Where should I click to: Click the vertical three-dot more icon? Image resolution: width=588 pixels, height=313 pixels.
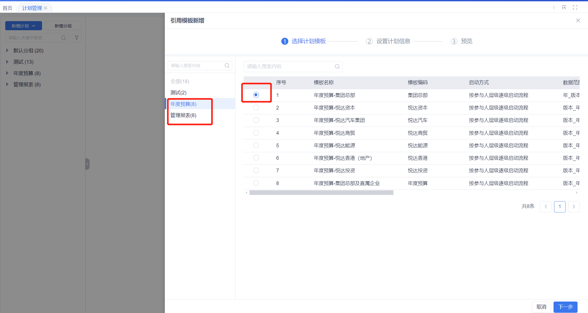pos(554,8)
